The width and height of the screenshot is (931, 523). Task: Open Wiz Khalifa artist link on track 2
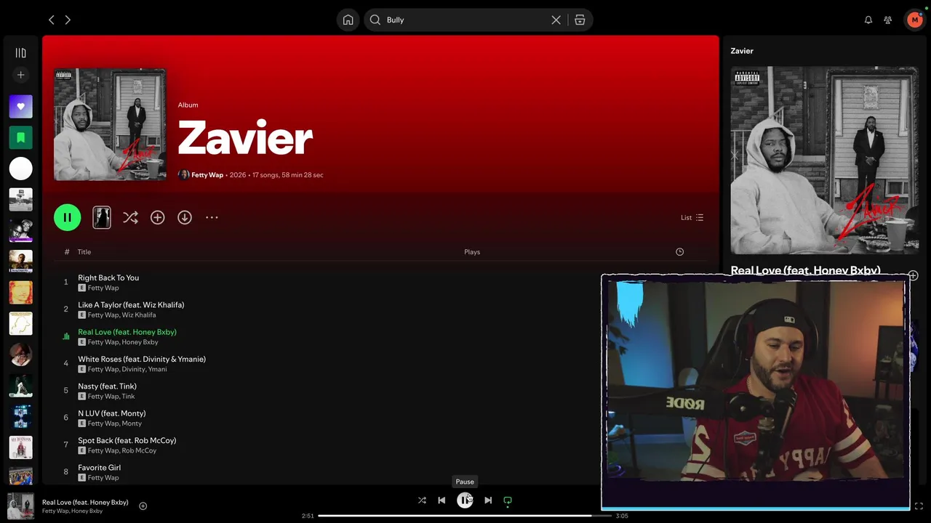pyautogui.click(x=139, y=315)
